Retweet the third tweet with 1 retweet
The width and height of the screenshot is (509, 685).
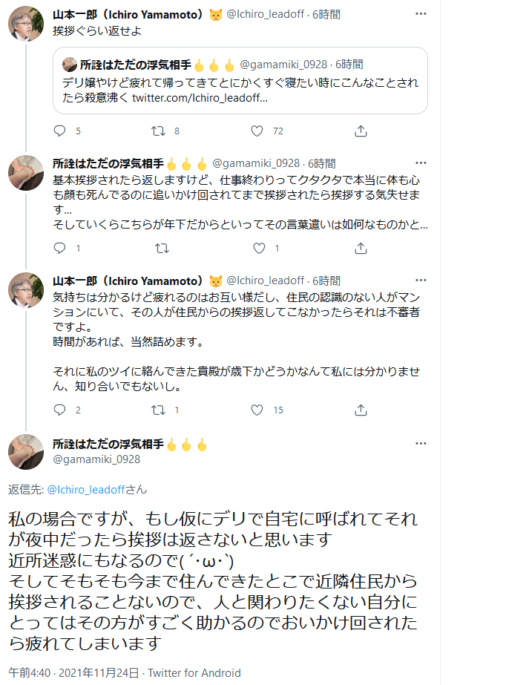click(158, 410)
